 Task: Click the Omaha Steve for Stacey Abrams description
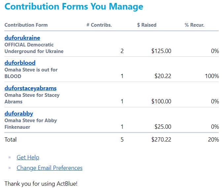(32, 98)
